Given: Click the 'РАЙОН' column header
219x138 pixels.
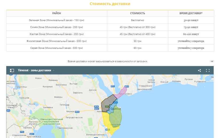Looking at the screenshot, I should (57, 13).
